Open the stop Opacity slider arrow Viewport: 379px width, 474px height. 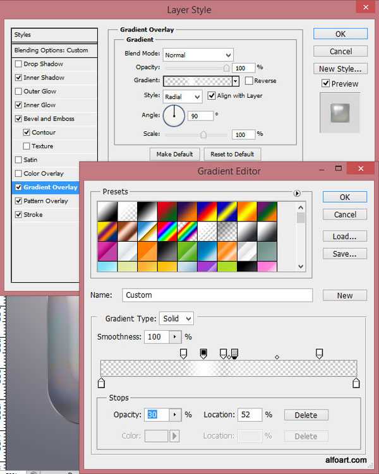coord(175,415)
